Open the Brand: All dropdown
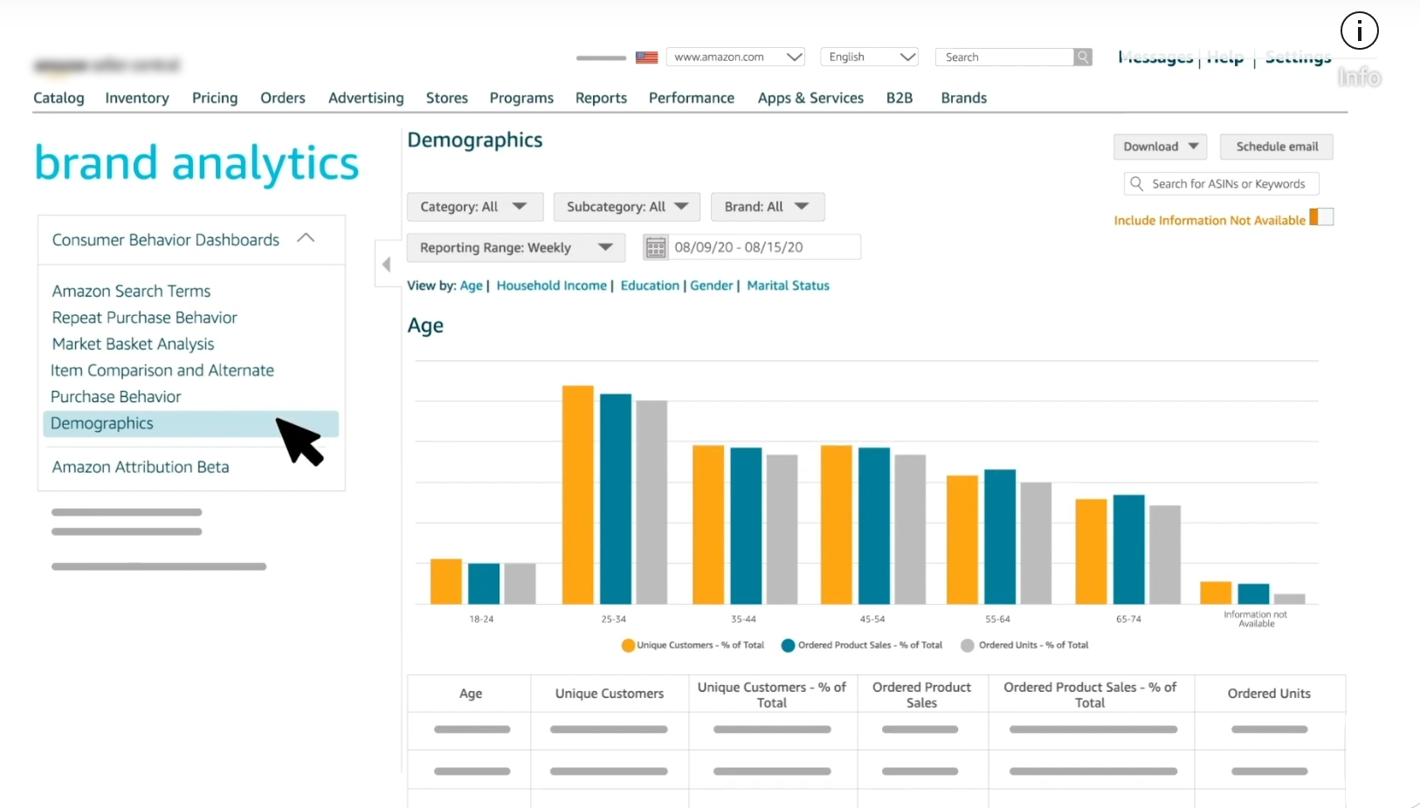The height and width of the screenshot is (808, 1420). click(768, 207)
